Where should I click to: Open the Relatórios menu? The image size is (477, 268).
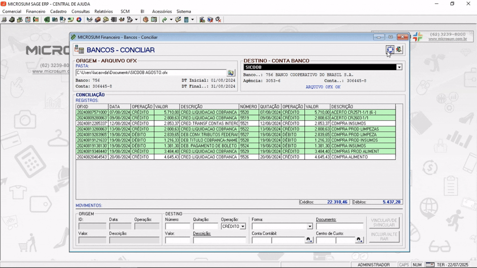pos(104,11)
